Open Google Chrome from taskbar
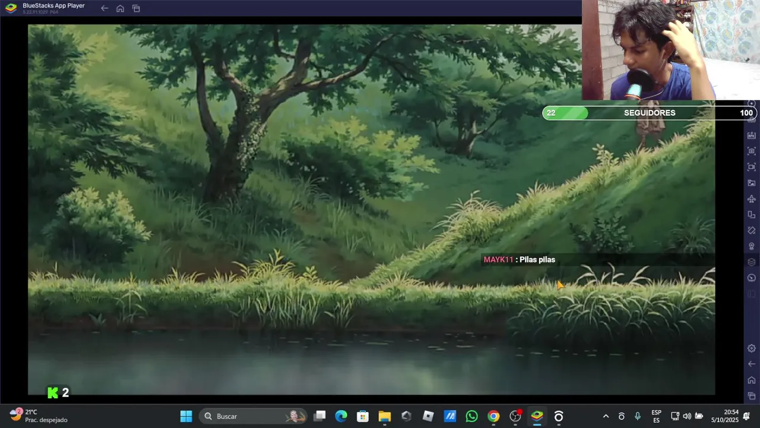 (x=493, y=416)
